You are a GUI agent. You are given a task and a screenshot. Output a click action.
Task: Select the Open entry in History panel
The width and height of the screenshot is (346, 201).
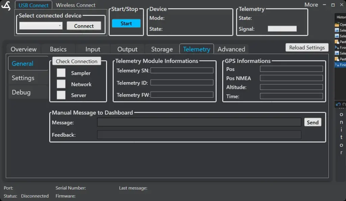(340, 25)
